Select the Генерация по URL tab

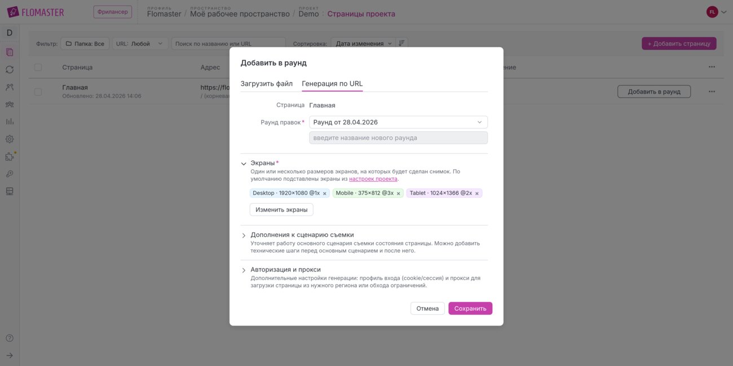332,84
